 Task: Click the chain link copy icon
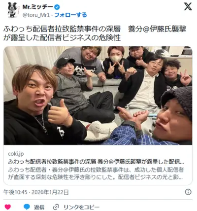[57, 207]
